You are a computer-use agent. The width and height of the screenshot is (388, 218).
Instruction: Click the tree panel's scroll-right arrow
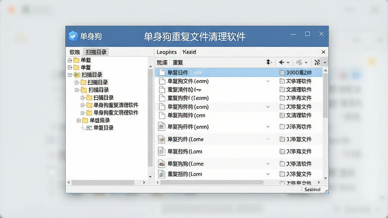[144, 182]
